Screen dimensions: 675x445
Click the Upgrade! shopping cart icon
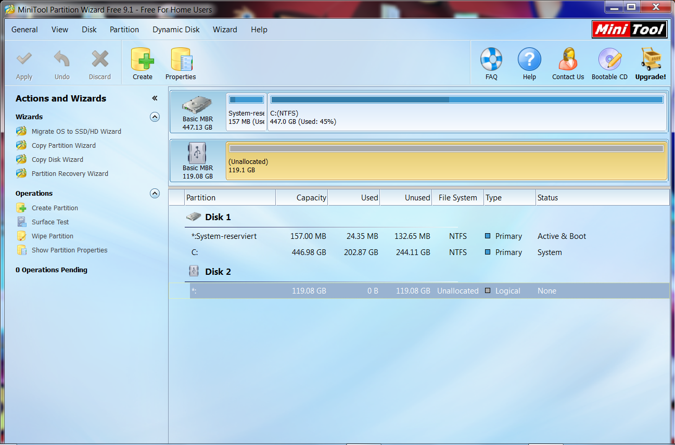pos(651,59)
